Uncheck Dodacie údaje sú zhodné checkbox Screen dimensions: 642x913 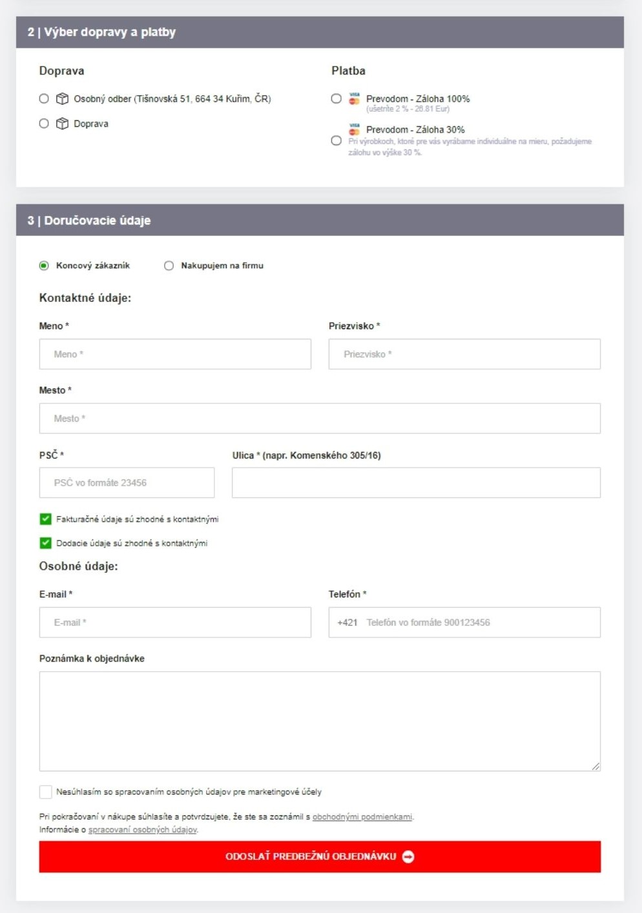[x=45, y=543]
